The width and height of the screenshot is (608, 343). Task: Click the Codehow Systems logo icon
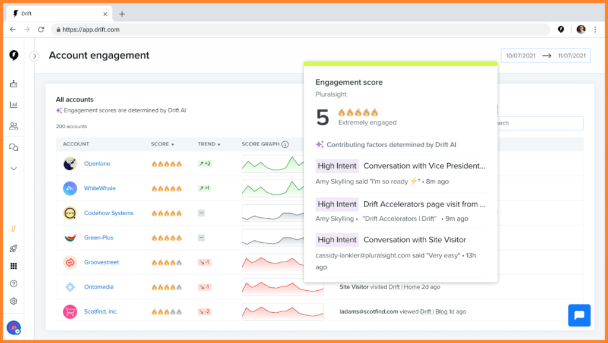point(70,213)
